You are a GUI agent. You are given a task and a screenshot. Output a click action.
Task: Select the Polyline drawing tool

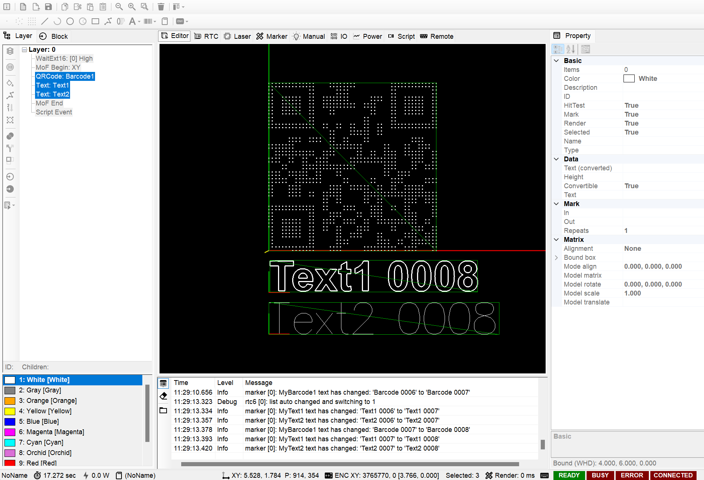pos(108,21)
